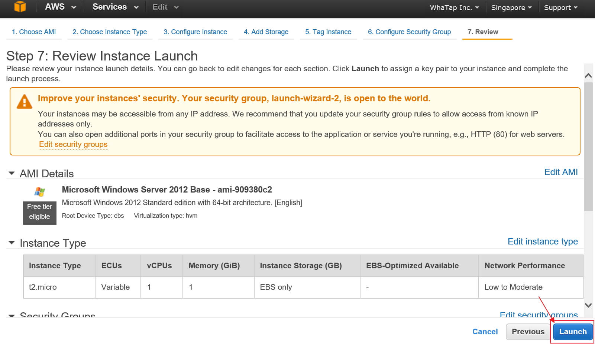Click the Variable ECUs cell
This screenshot has width=595, height=345.
pyautogui.click(x=118, y=287)
